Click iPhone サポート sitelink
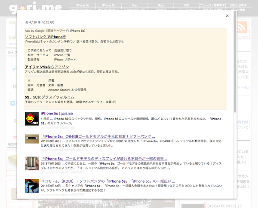 tap(65, 60)
